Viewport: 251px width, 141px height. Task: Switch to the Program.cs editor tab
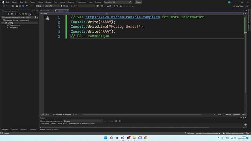pos(59,11)
